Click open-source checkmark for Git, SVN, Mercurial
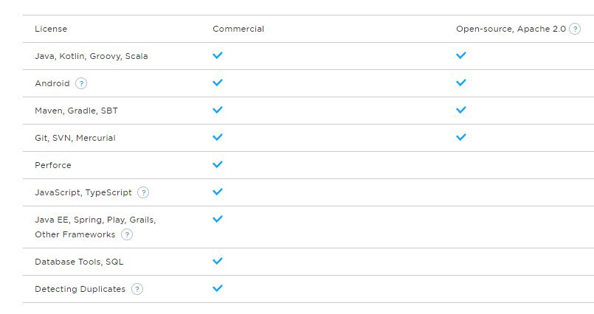The height and width of the screenshot is (314, 594). [x=461, y=137]
